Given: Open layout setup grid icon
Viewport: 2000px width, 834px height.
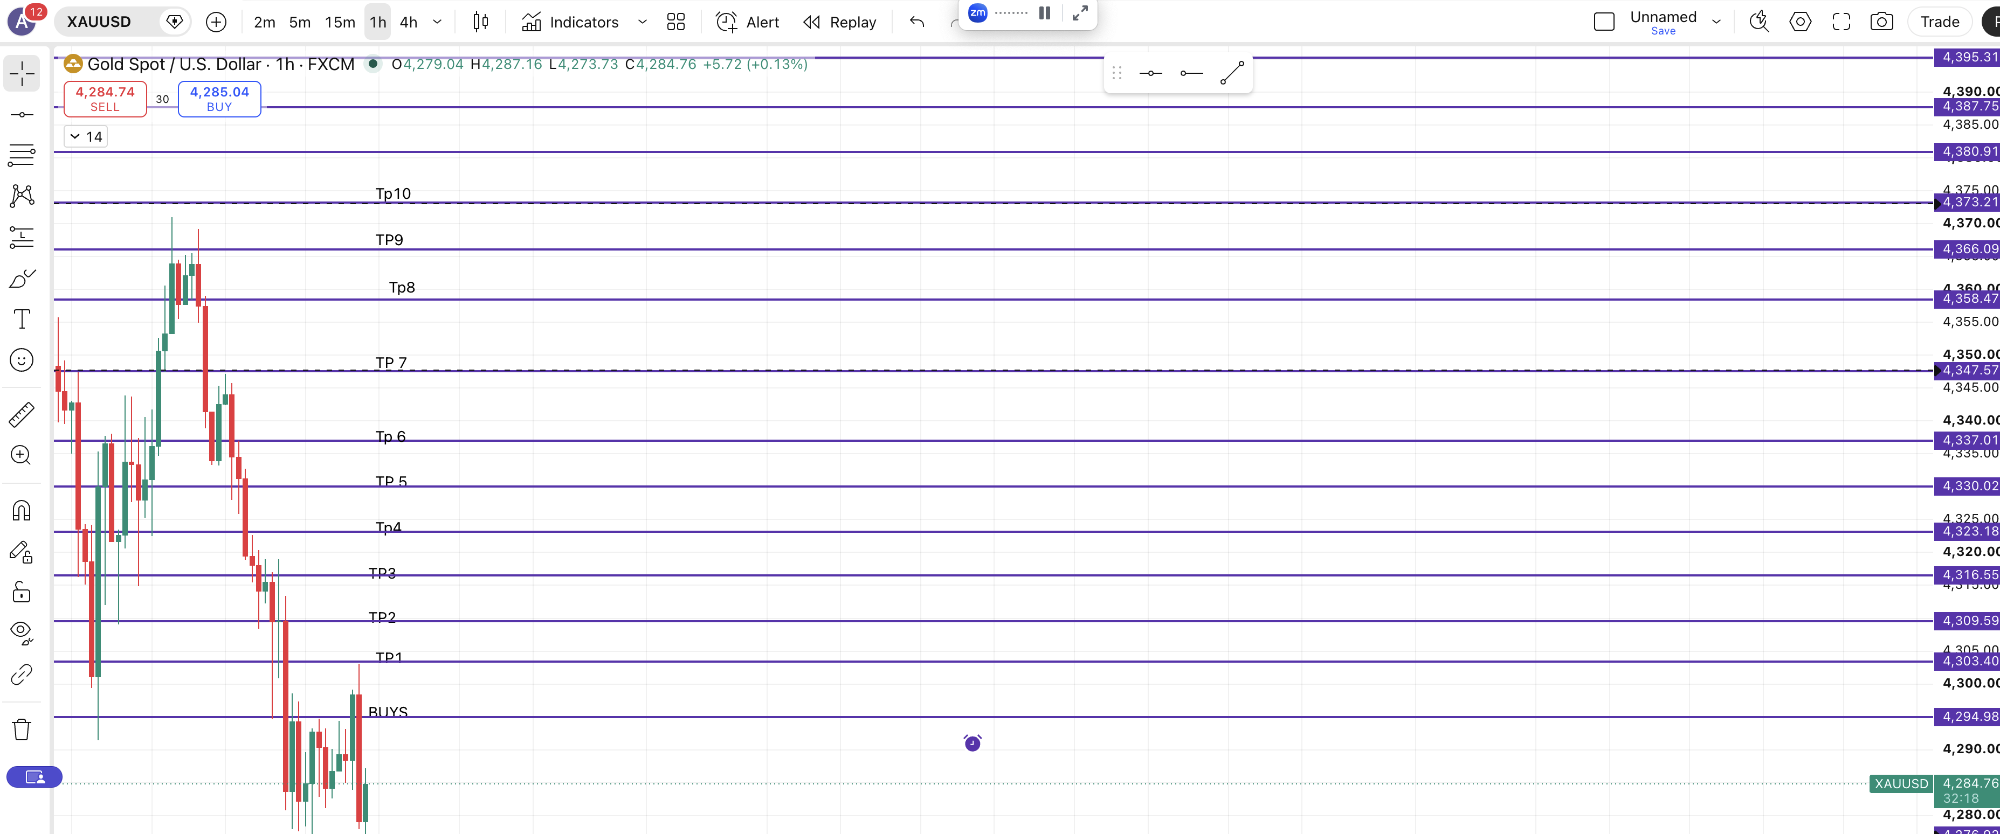Looking at the screenshot, I should click(675, 22).
